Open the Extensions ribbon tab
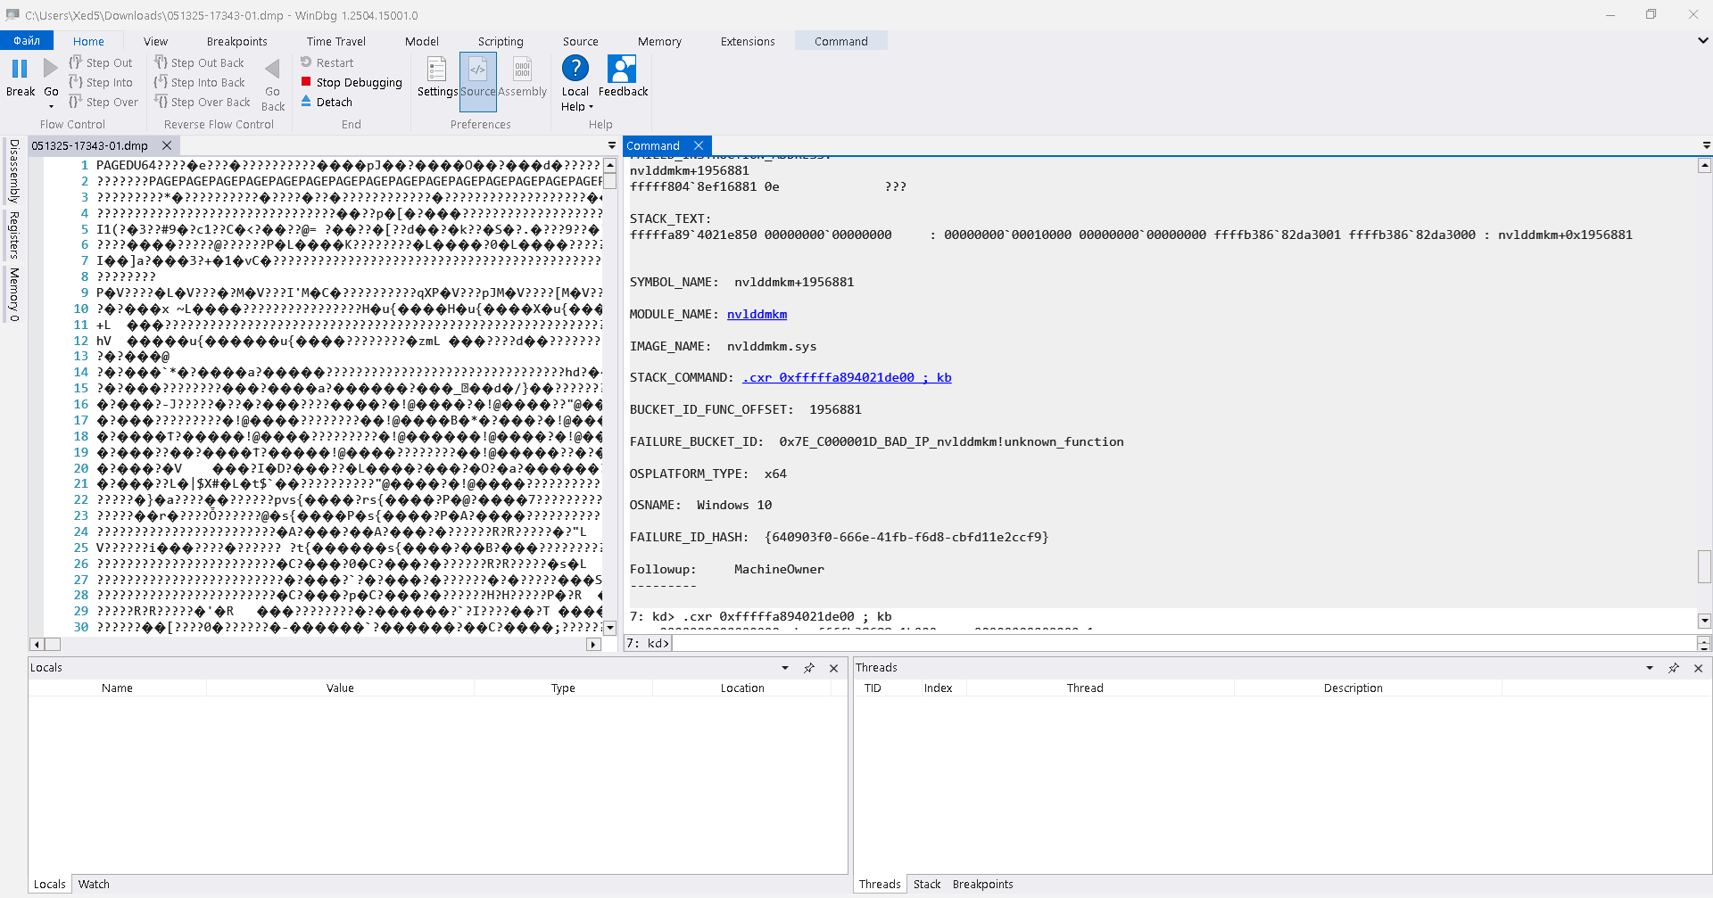The height and width of the screenshot is (898, 1713). pyautogui.click(x=748, y=41)
